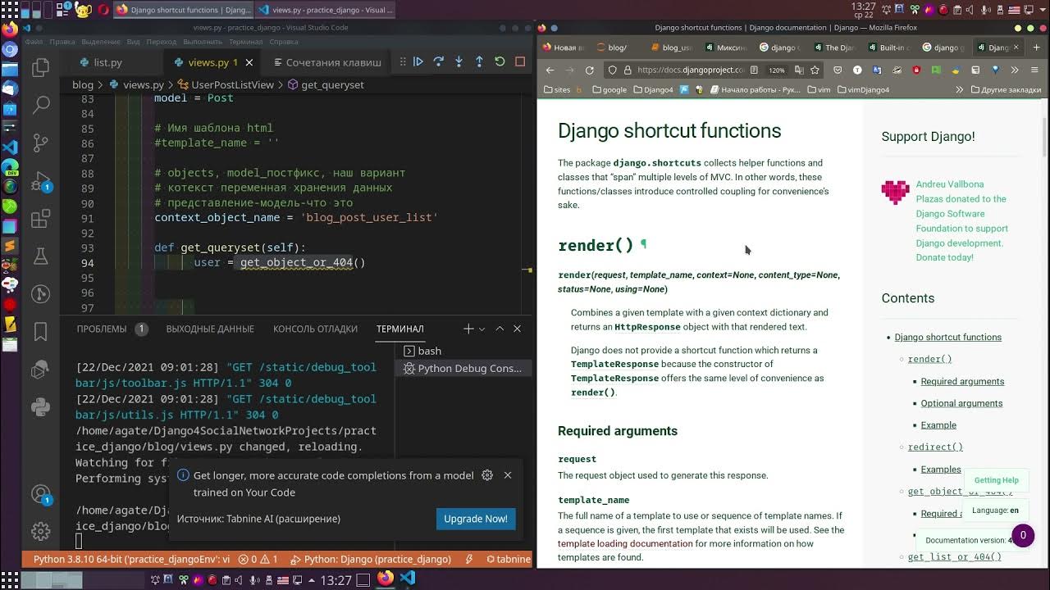Screen dimensions: 1050x590
Task: Open the Explorer view in VS Code activity bar
Action: point(40,68)
